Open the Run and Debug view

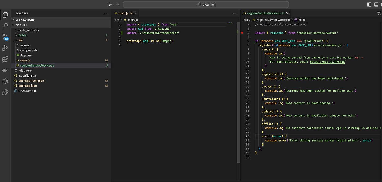(5, 48)
